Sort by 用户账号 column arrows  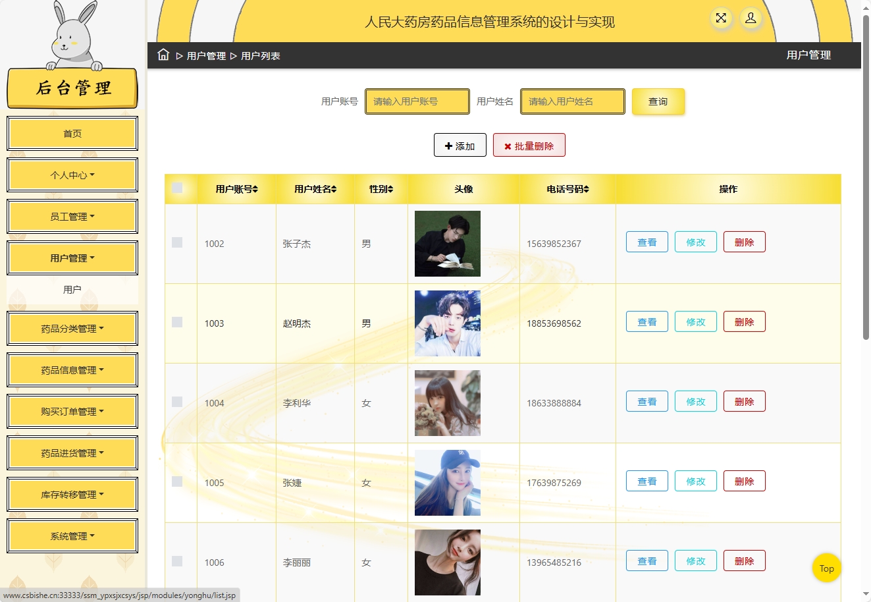(255, 189)
